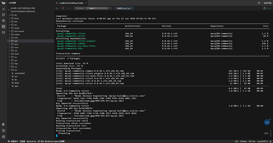The image size is (273, 143).
Task: Select the file manager icon in sidebar
Action: (4, 26)
